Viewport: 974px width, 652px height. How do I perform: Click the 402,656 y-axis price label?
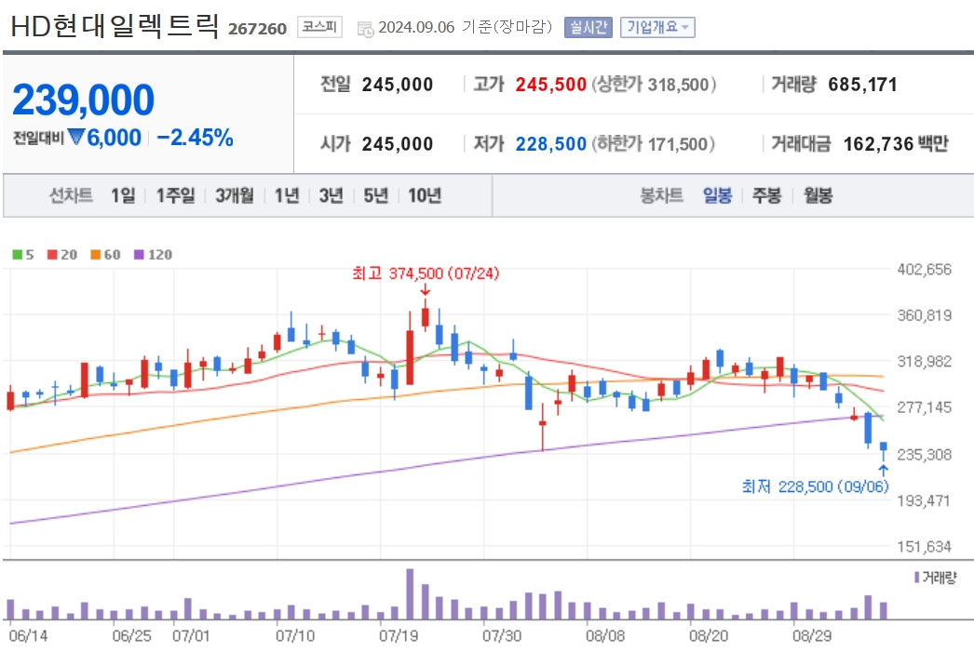pyautogui.click(x=925, y=270)
